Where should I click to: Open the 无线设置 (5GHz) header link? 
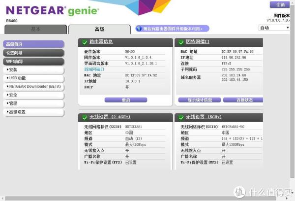pyautogui.click(x=204, y=117)
